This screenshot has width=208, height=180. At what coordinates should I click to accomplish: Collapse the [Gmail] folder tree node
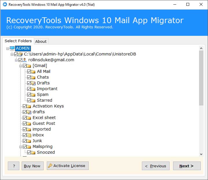point(21,66)
